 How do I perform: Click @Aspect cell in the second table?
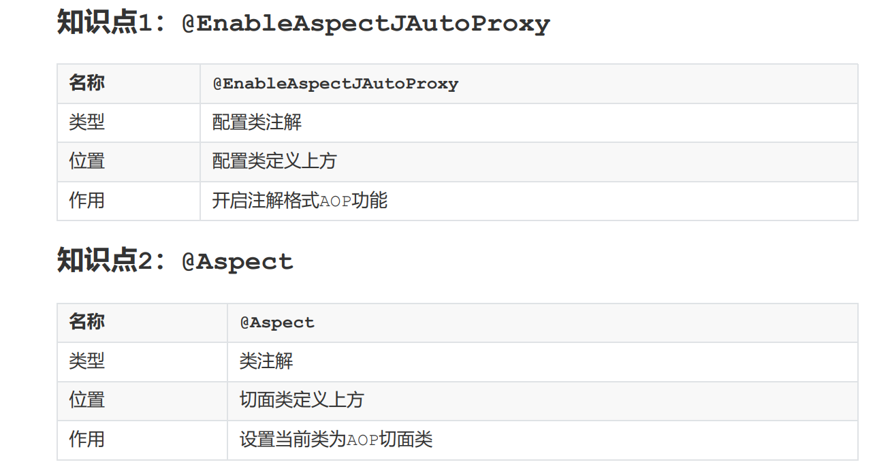point(277,323)
